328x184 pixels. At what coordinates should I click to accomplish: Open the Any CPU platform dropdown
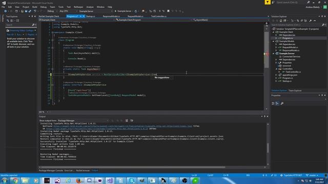pos(68,11)
